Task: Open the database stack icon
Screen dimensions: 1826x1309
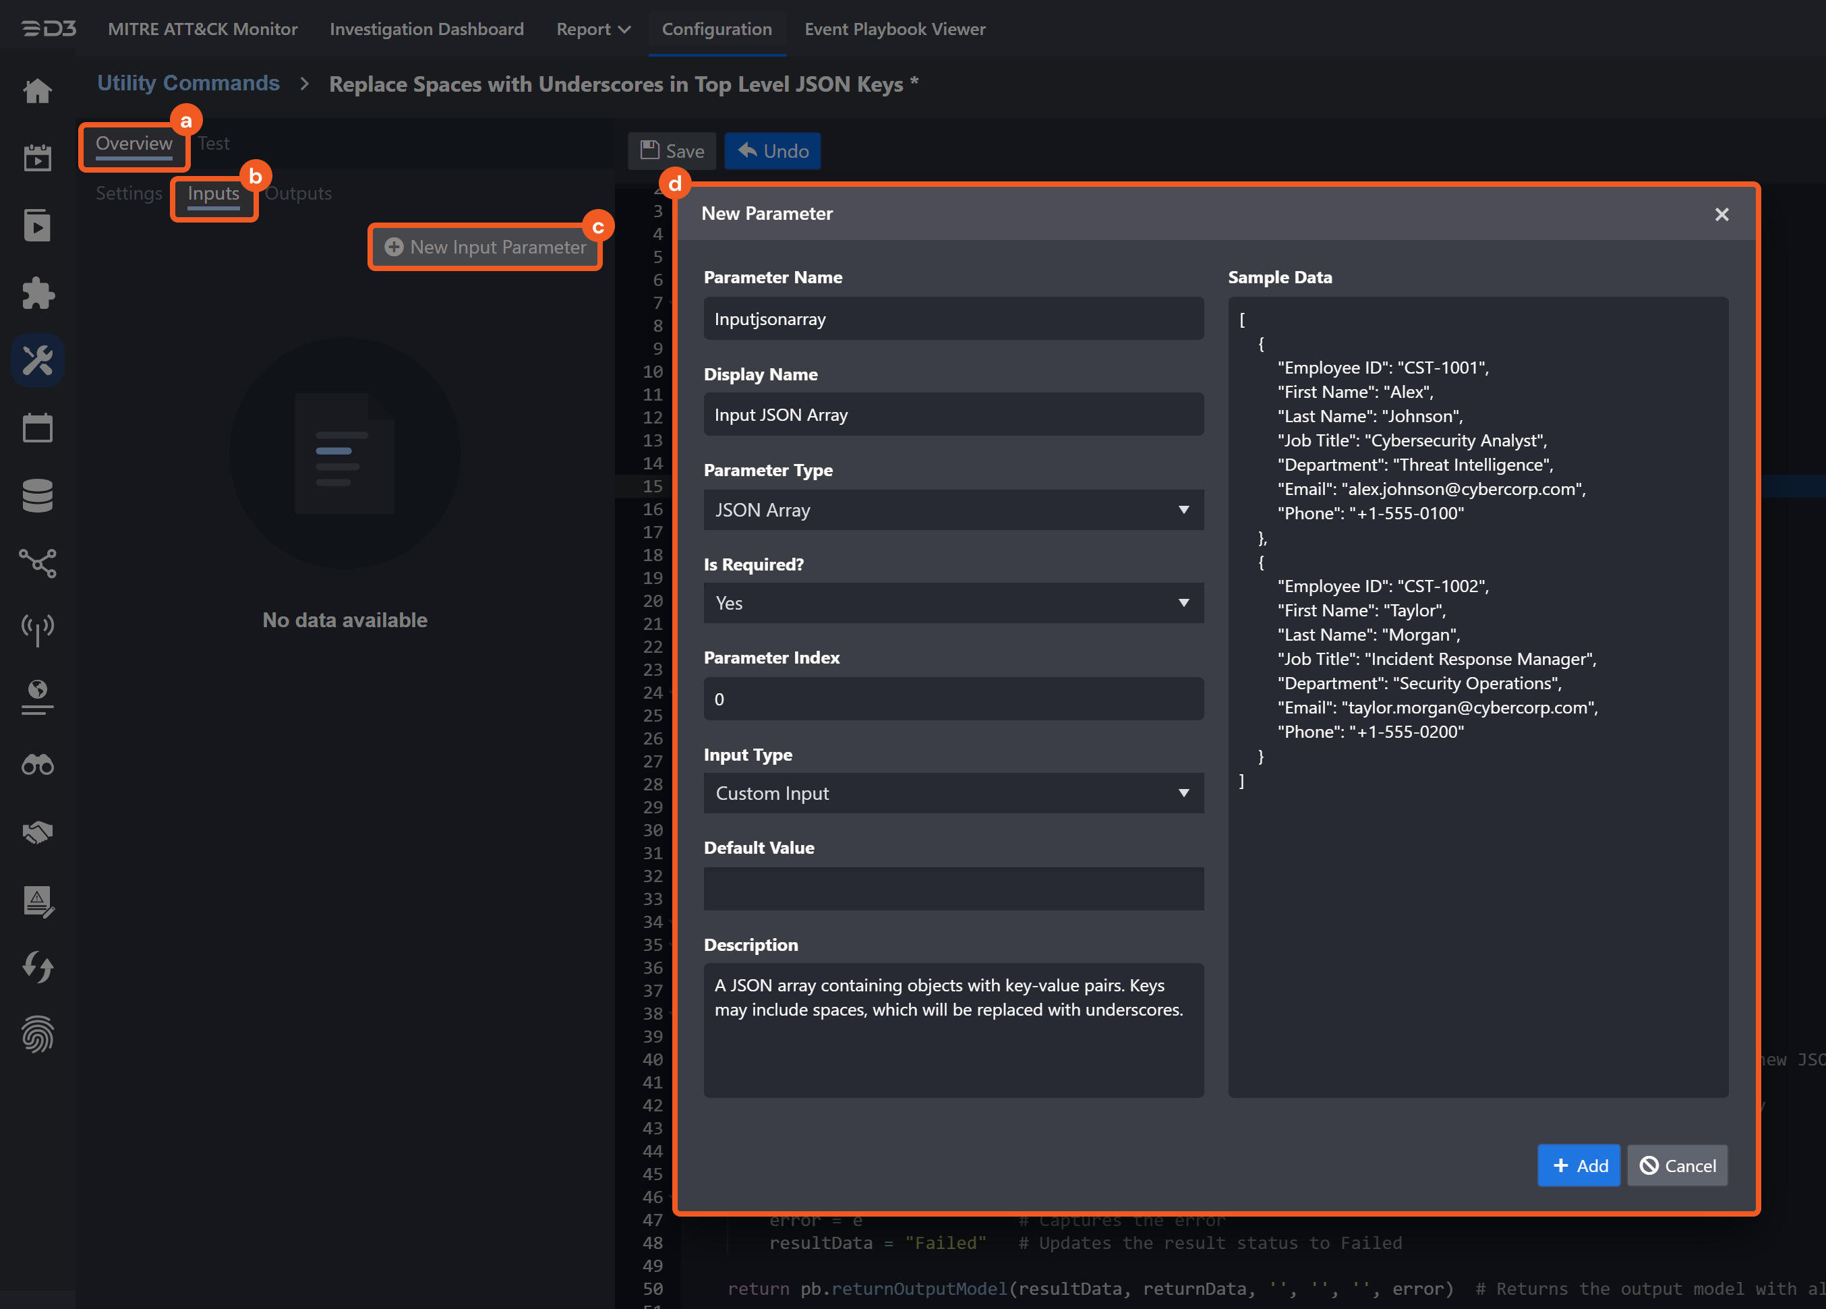Action: tap(37, 495)
